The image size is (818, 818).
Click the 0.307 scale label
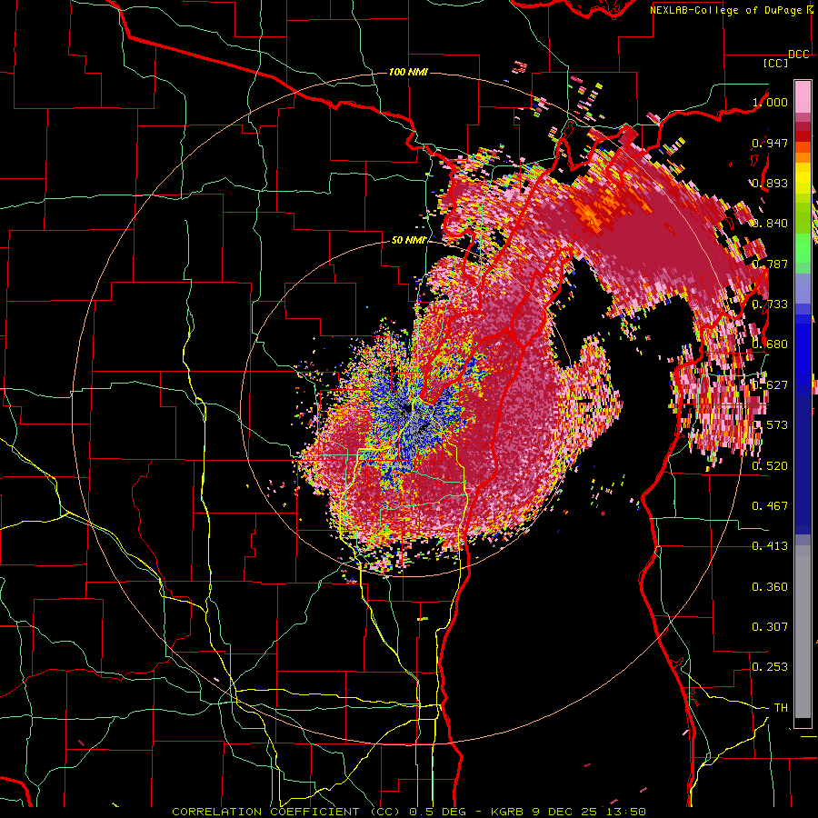pos(770,627)
